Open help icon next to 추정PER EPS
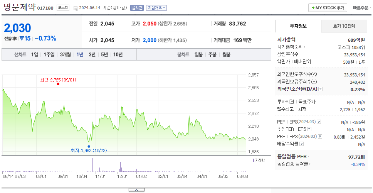The image size is (373, 193). (309, 129)
